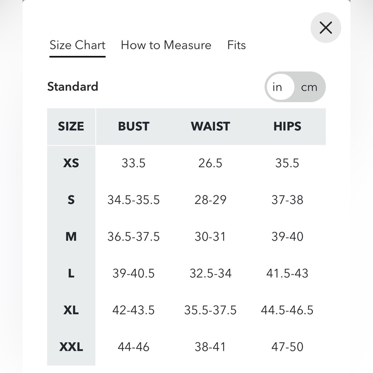Click the M size row label
The image size is (373, 373).
point(71,237)
